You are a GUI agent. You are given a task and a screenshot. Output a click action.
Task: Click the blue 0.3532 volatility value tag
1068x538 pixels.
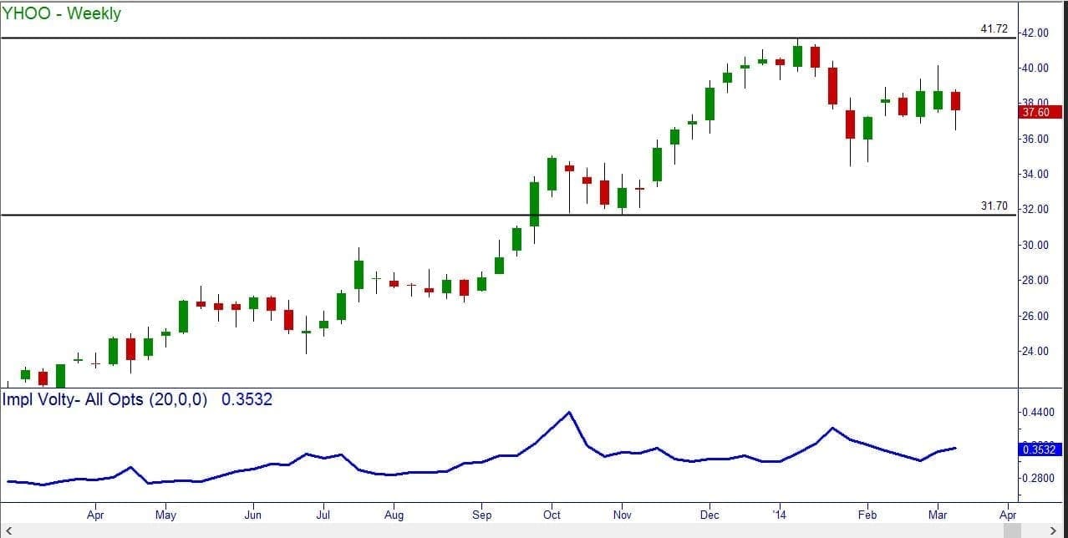tap(1039, 449)
